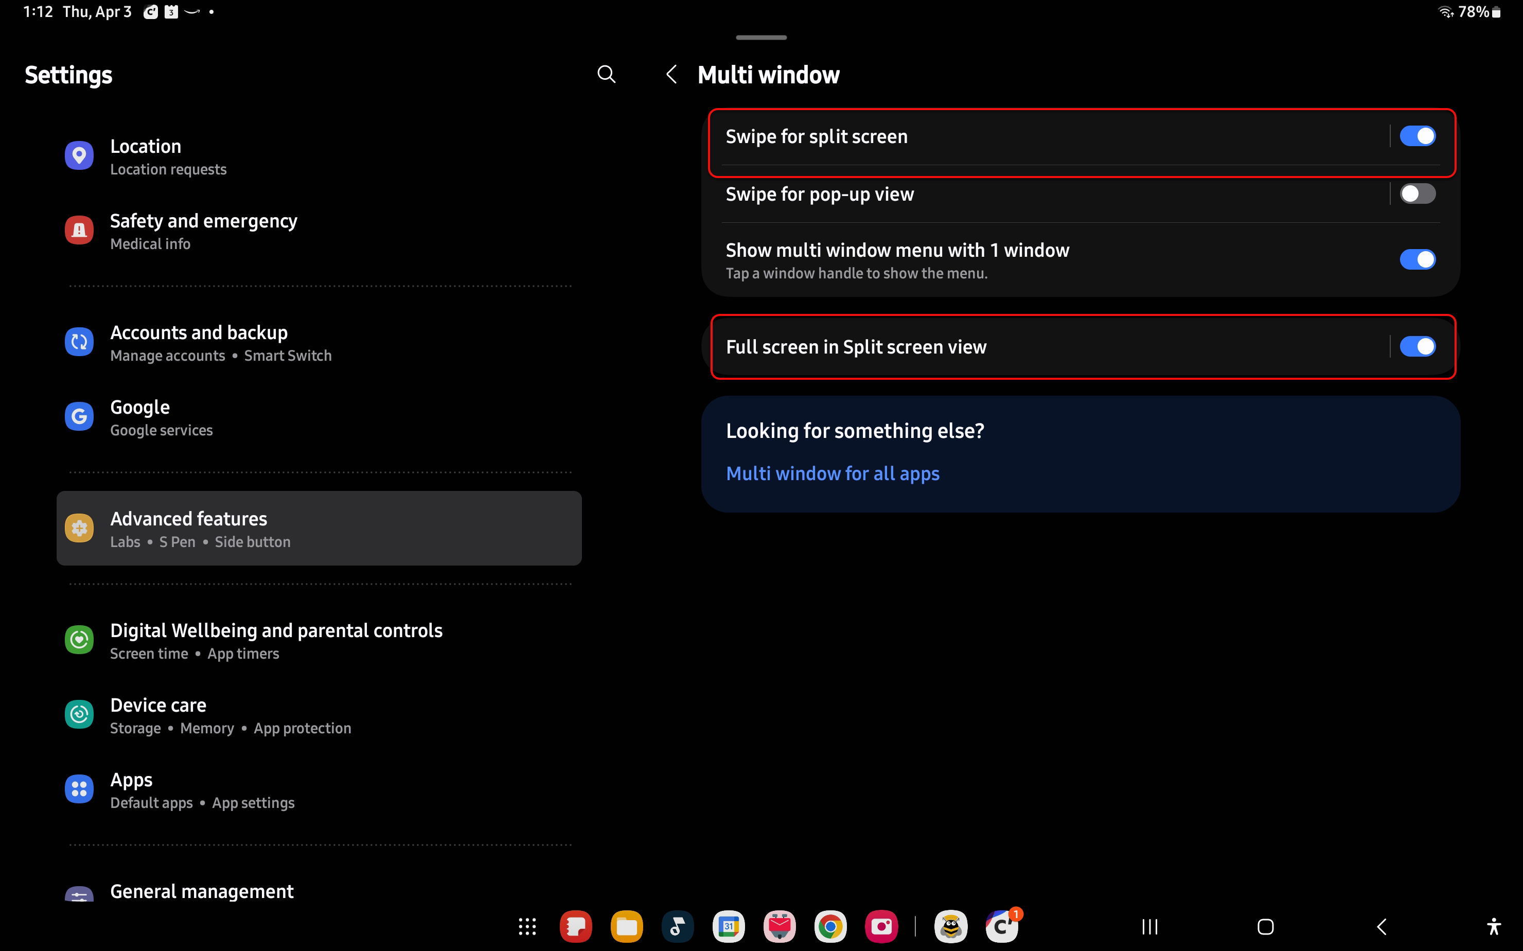Open the yellow My Files folder app

(626, 926)
